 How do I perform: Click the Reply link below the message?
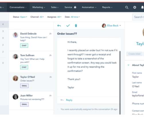pyautogui.click(x=69, y=100)
